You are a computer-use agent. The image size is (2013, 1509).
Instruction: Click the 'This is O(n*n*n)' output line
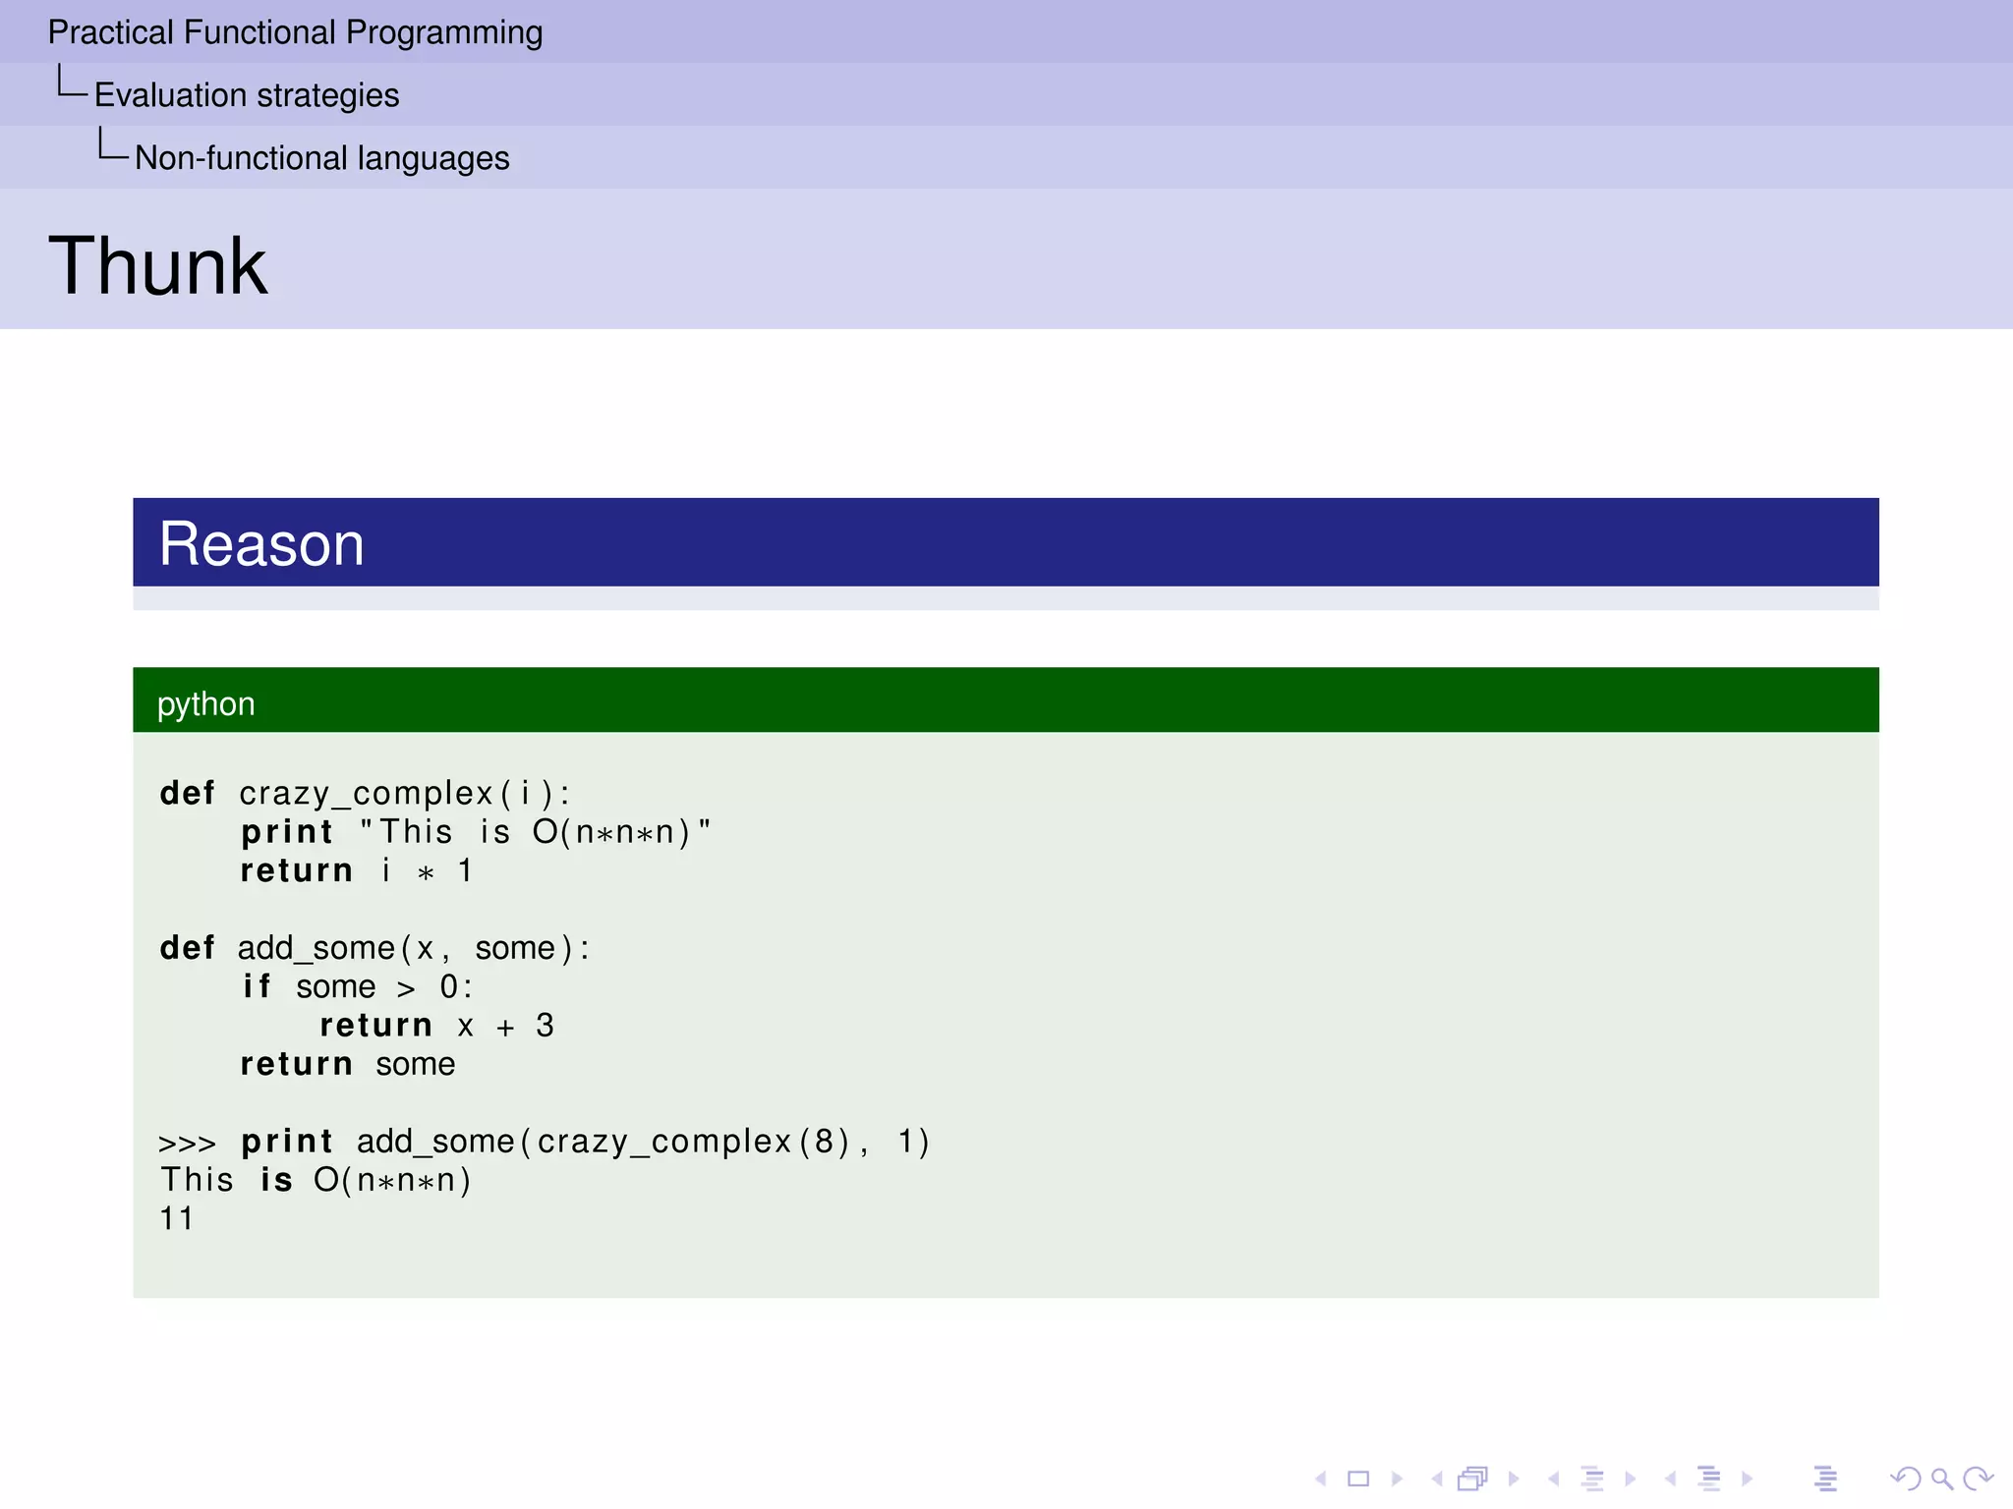point(316,1180)
